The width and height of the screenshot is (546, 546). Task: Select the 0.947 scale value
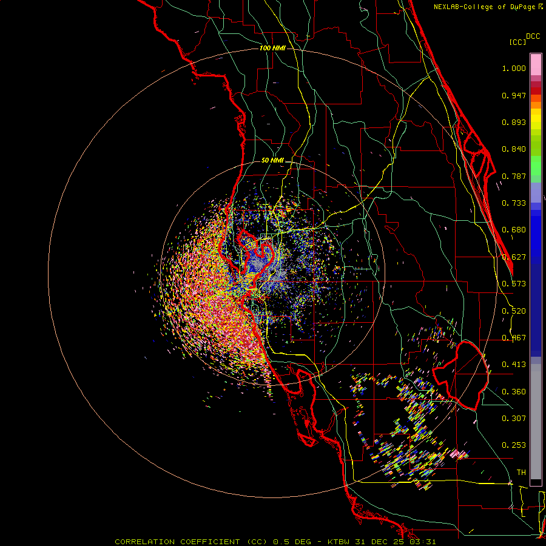pos(514,95)
